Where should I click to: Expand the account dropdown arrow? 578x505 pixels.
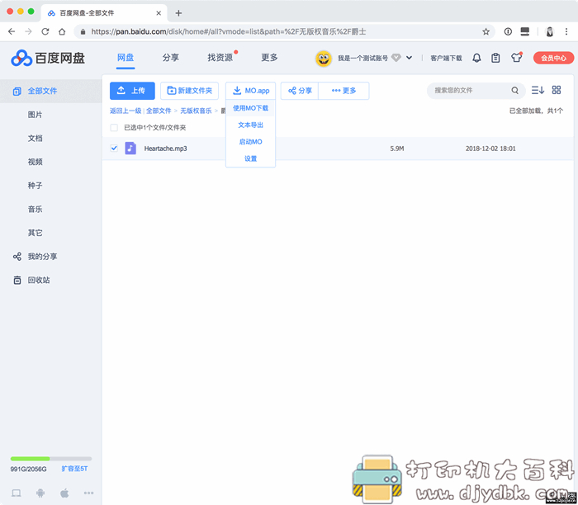coord(409,58)
